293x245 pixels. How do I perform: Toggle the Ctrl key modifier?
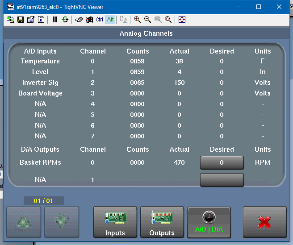click(100, 20)
